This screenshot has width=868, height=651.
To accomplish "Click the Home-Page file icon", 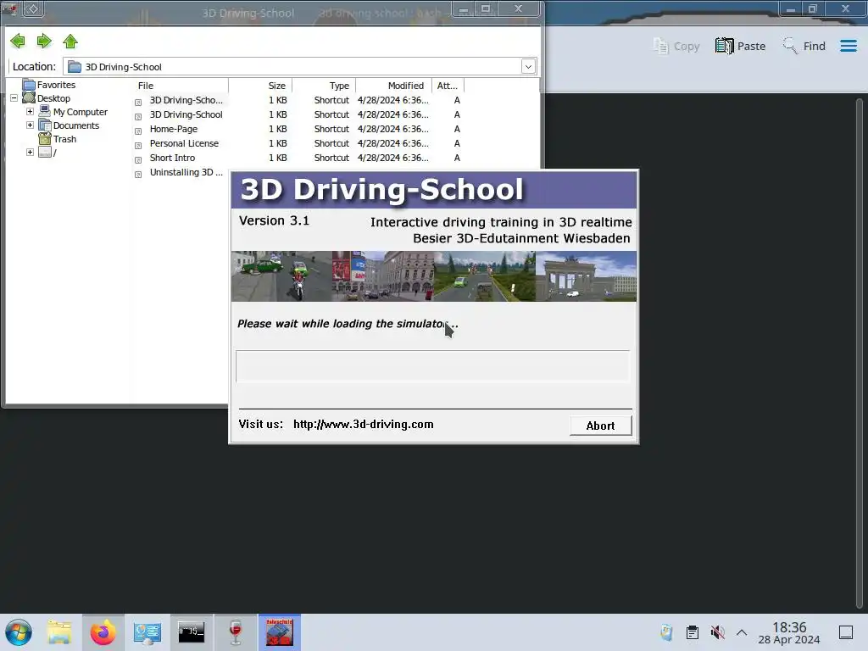I will [x=138, y=131].
